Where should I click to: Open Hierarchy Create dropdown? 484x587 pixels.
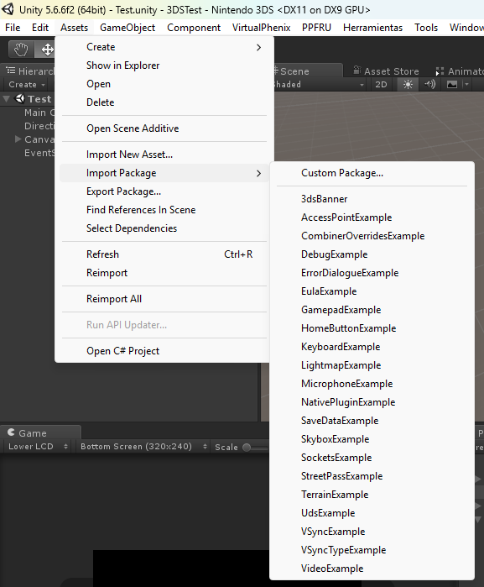[27, 85]
